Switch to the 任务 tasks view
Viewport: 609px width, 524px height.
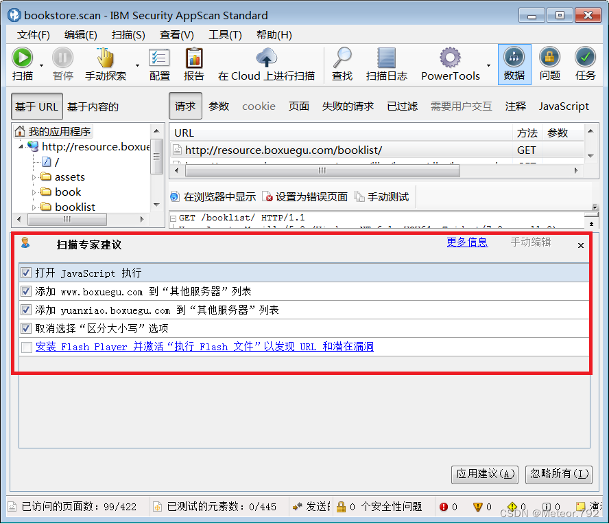click(585, 64)
